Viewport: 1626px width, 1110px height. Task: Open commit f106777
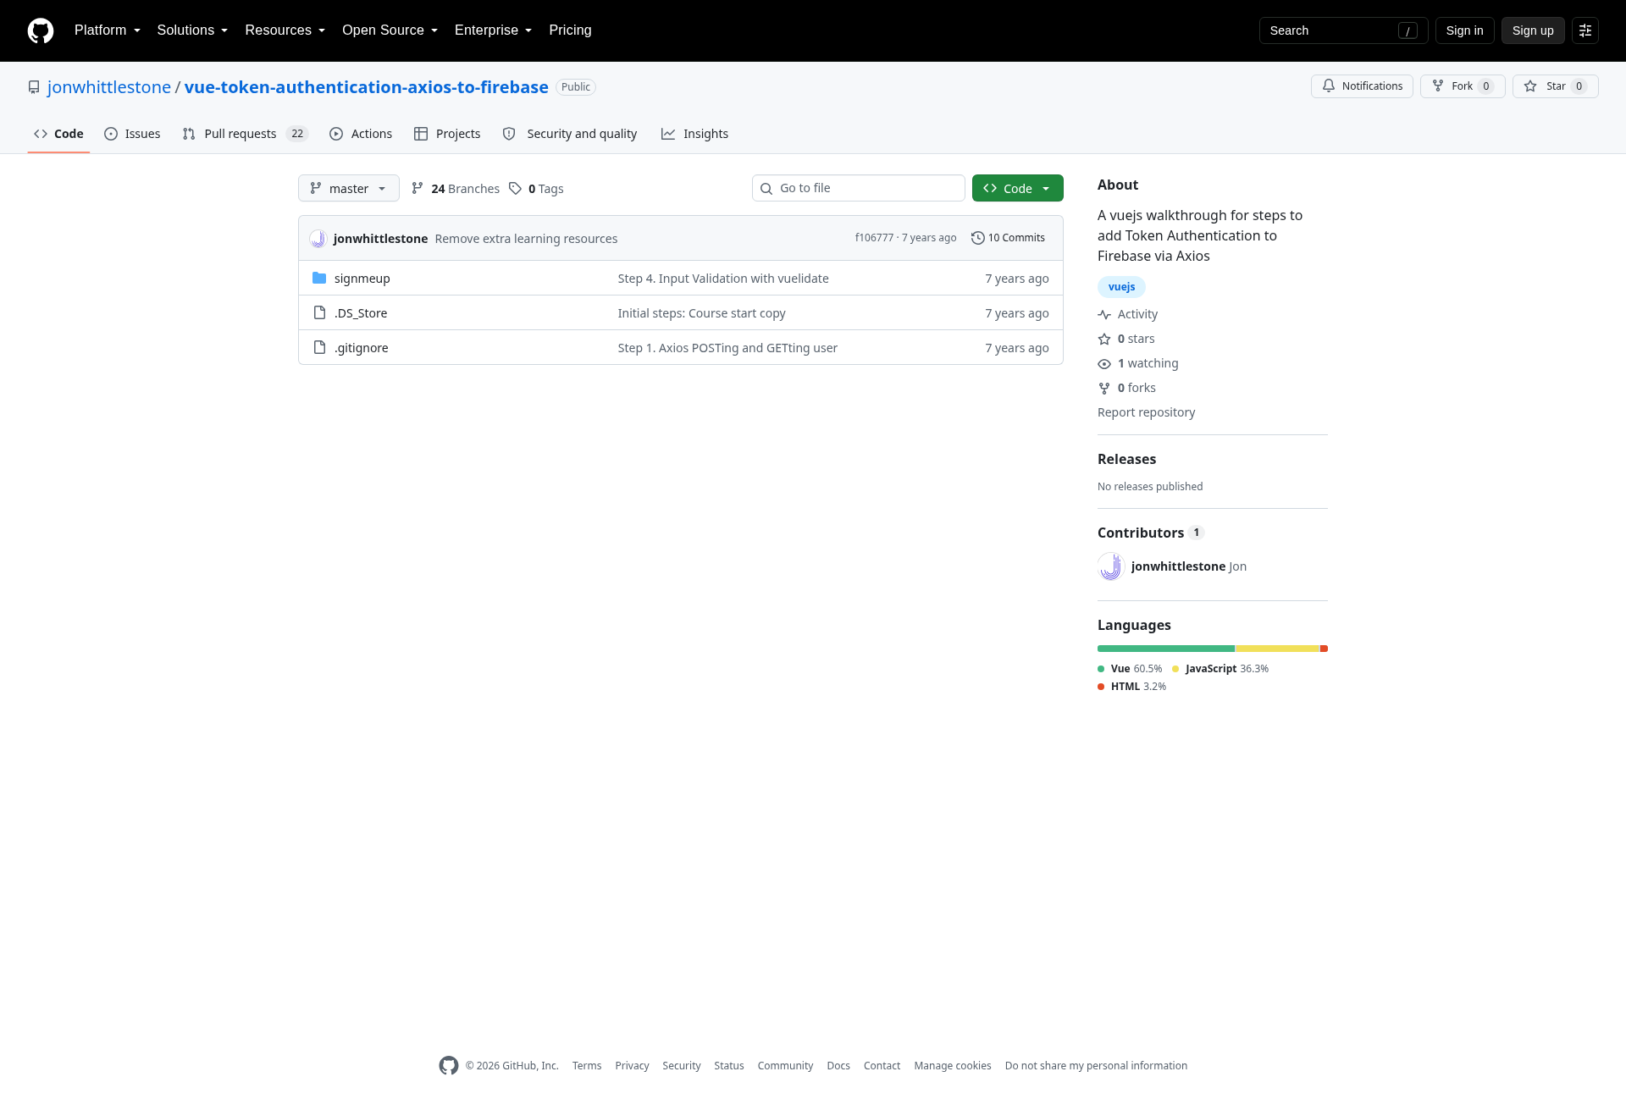[x=874, y=238]
